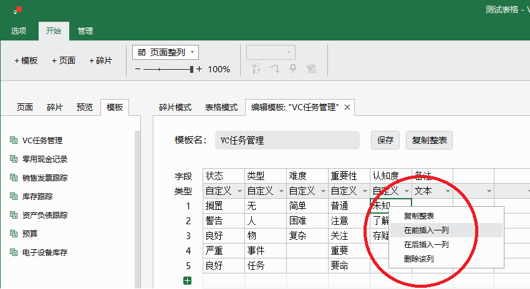Screen dimensions: 530x289
Task: Click the green add-row plus icon
Action: [188, 281]
